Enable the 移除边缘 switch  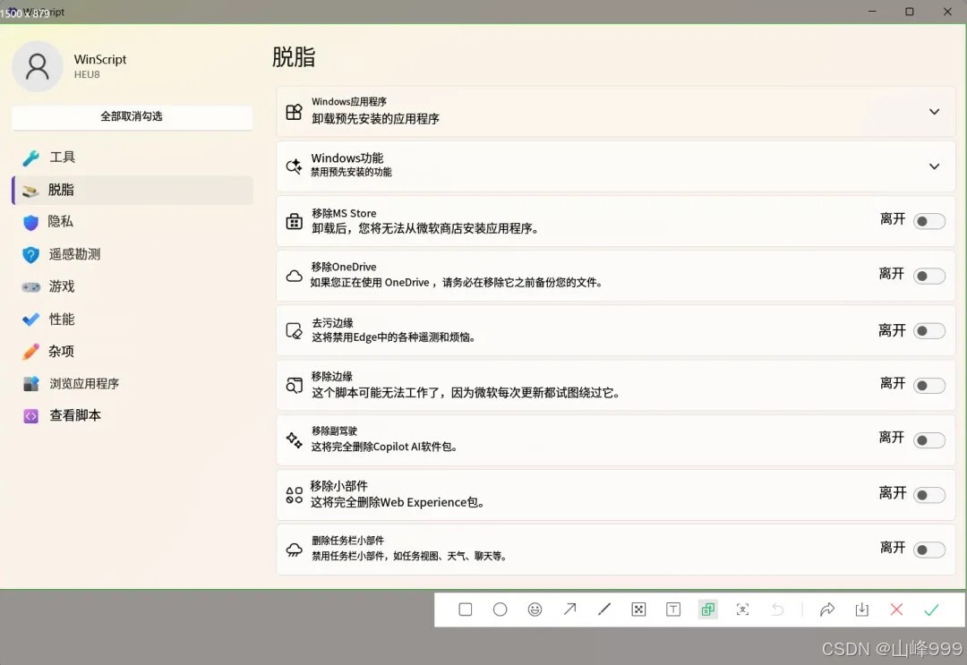pos(929,385)
